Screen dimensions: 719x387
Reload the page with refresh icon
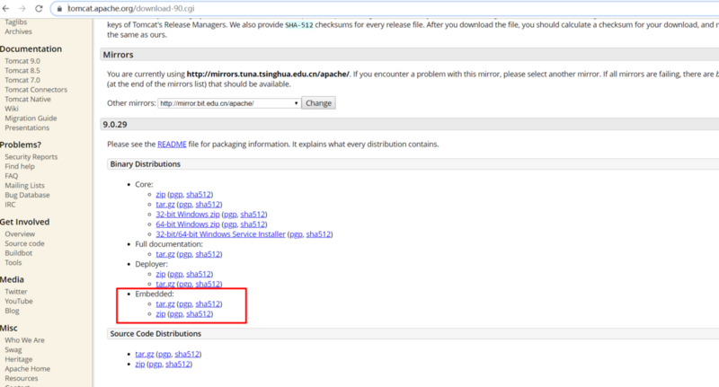pyautogui.click(x=39, y=9)
